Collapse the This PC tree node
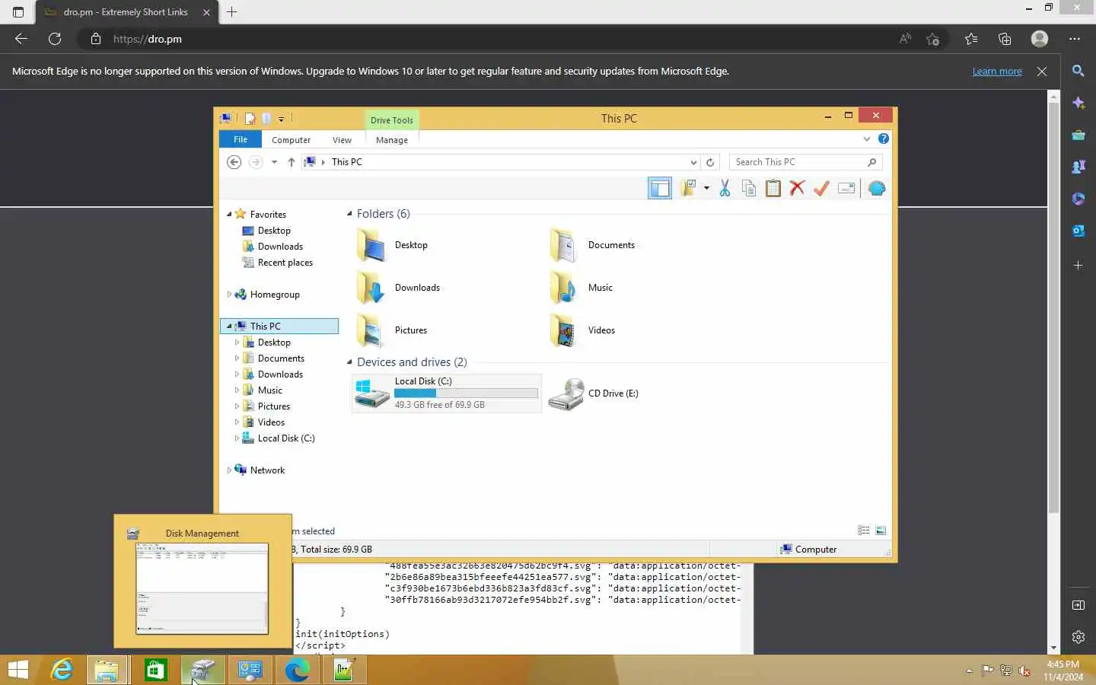 click(x=229, y=327)
